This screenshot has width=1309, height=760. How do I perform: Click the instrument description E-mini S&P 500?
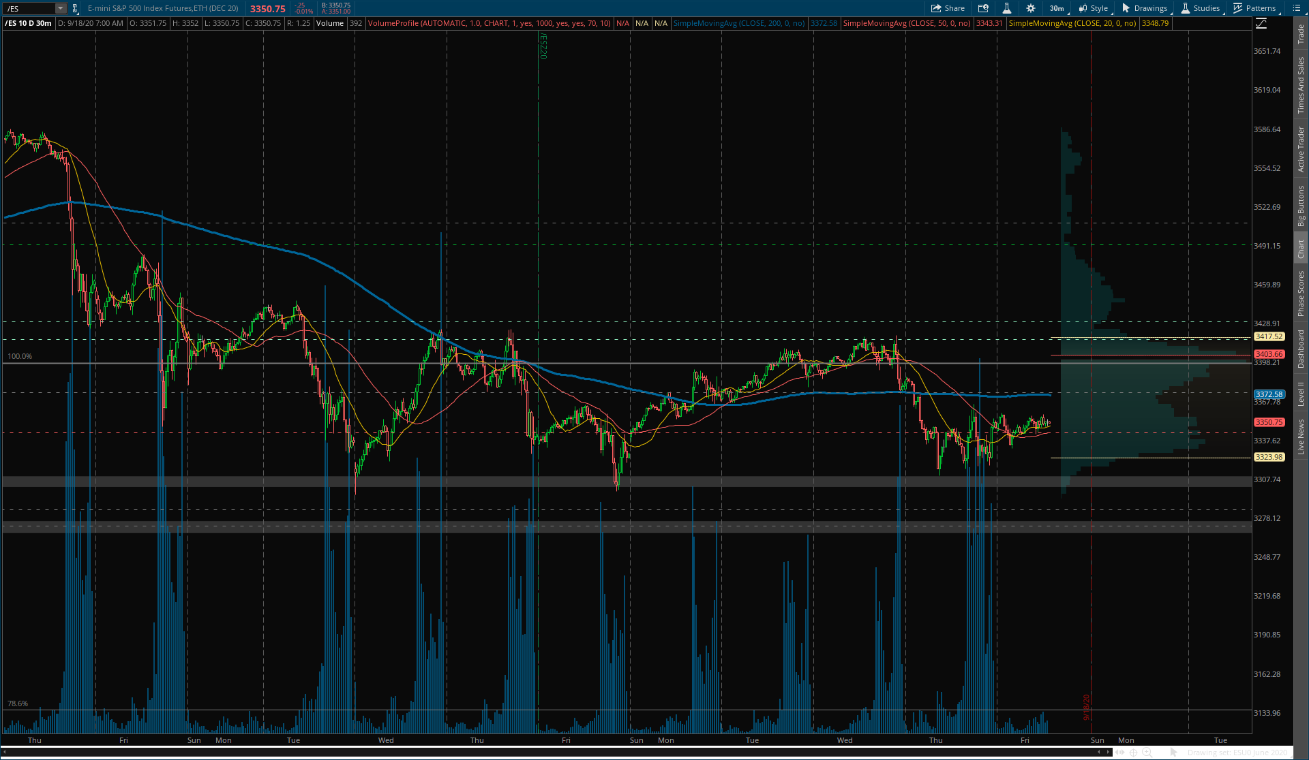(x=163, y=8)
